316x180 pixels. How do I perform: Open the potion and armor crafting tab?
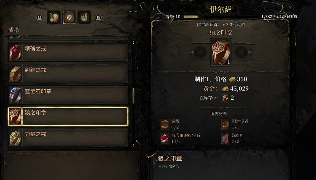[54, 17]
